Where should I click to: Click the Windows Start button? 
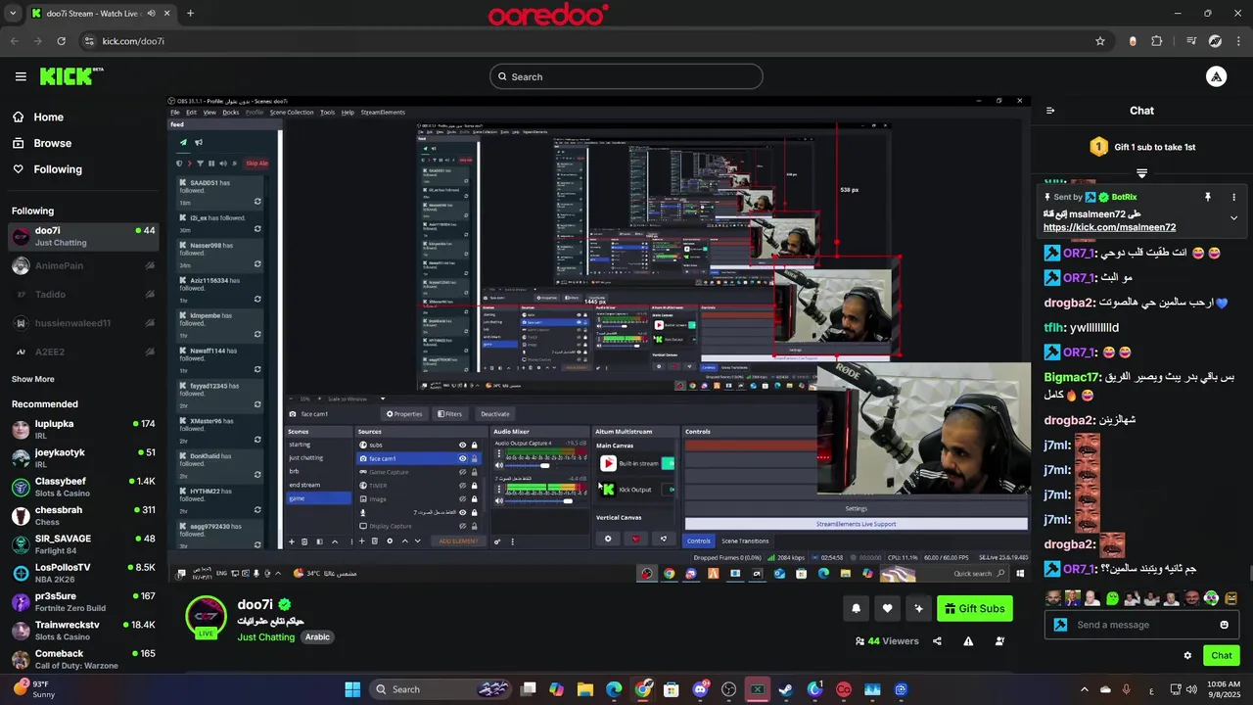point(352,689)
